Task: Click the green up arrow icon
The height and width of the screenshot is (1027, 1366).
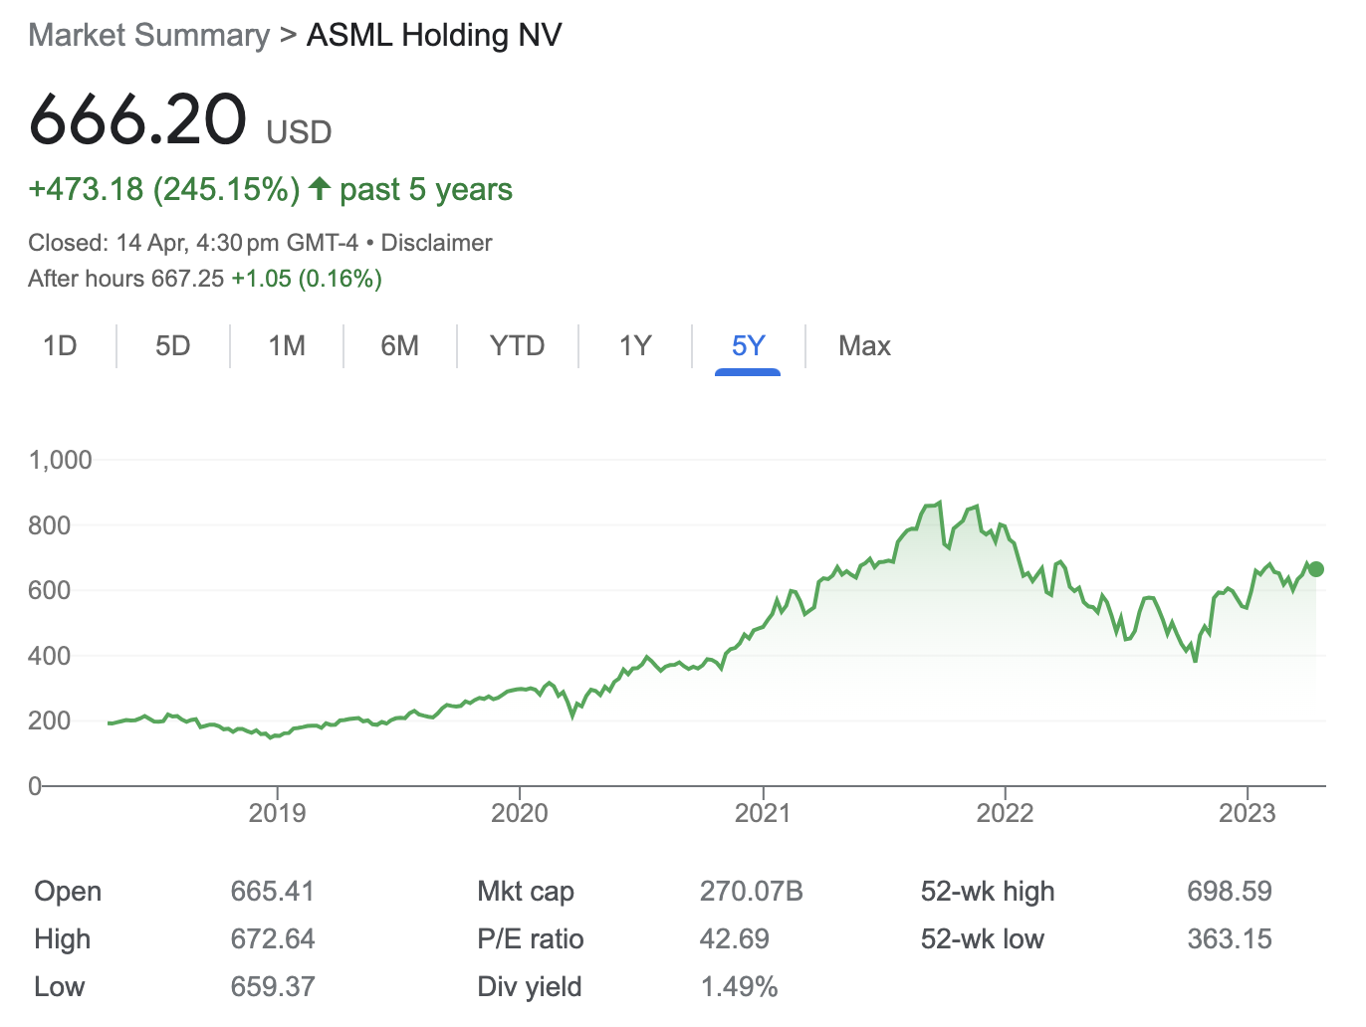Action: 320,188
